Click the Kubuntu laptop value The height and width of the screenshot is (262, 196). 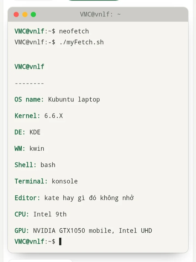(x=74, y=100)
